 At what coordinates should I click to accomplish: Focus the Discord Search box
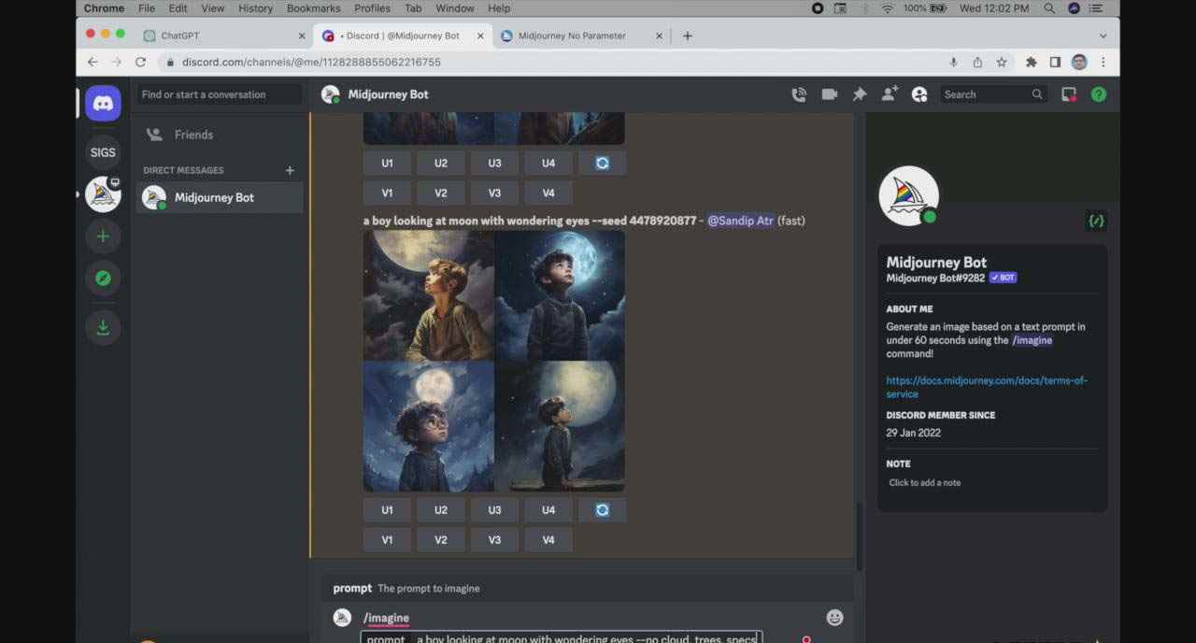(x=991, y=94)
